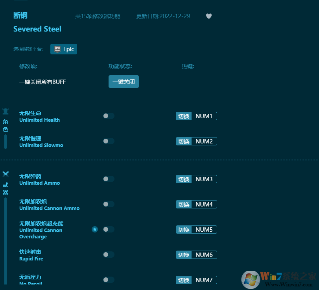Screen dimensions: 319x290
Task: Enable Unlimited Cannon Ammo switch
Action: (x=109, y=204)
